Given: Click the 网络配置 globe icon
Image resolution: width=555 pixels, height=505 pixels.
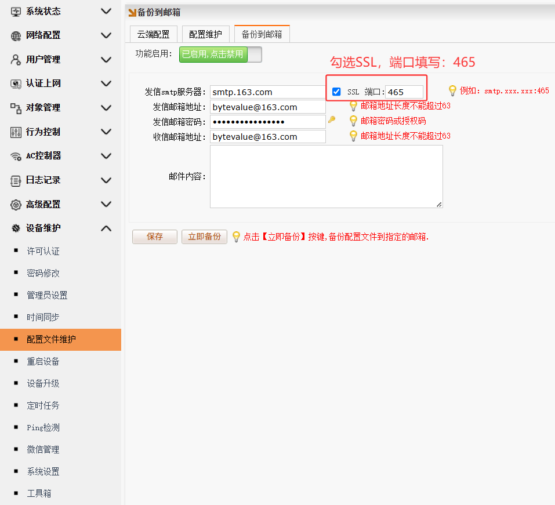Looking at the screenshot, I should pos(16,36).
